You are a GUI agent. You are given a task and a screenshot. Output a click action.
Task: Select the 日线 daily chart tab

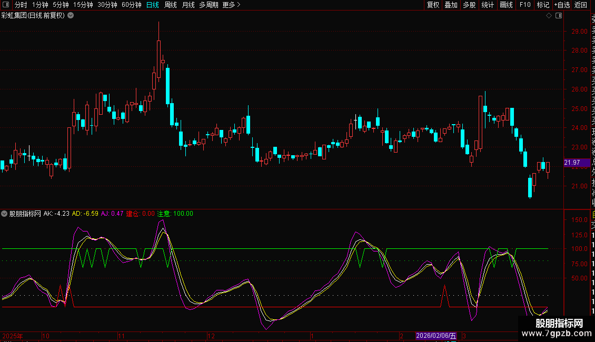click(153, 5)
